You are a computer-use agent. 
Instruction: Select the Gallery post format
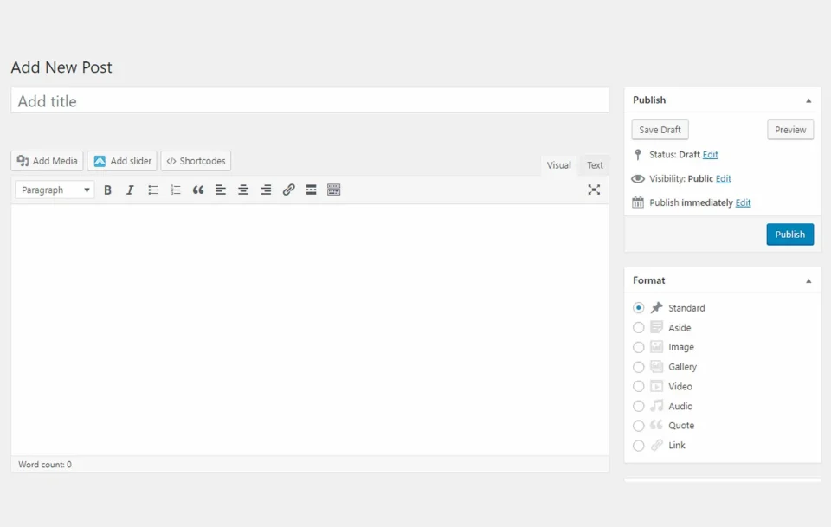pyautogui.click(x=639, y=367)
